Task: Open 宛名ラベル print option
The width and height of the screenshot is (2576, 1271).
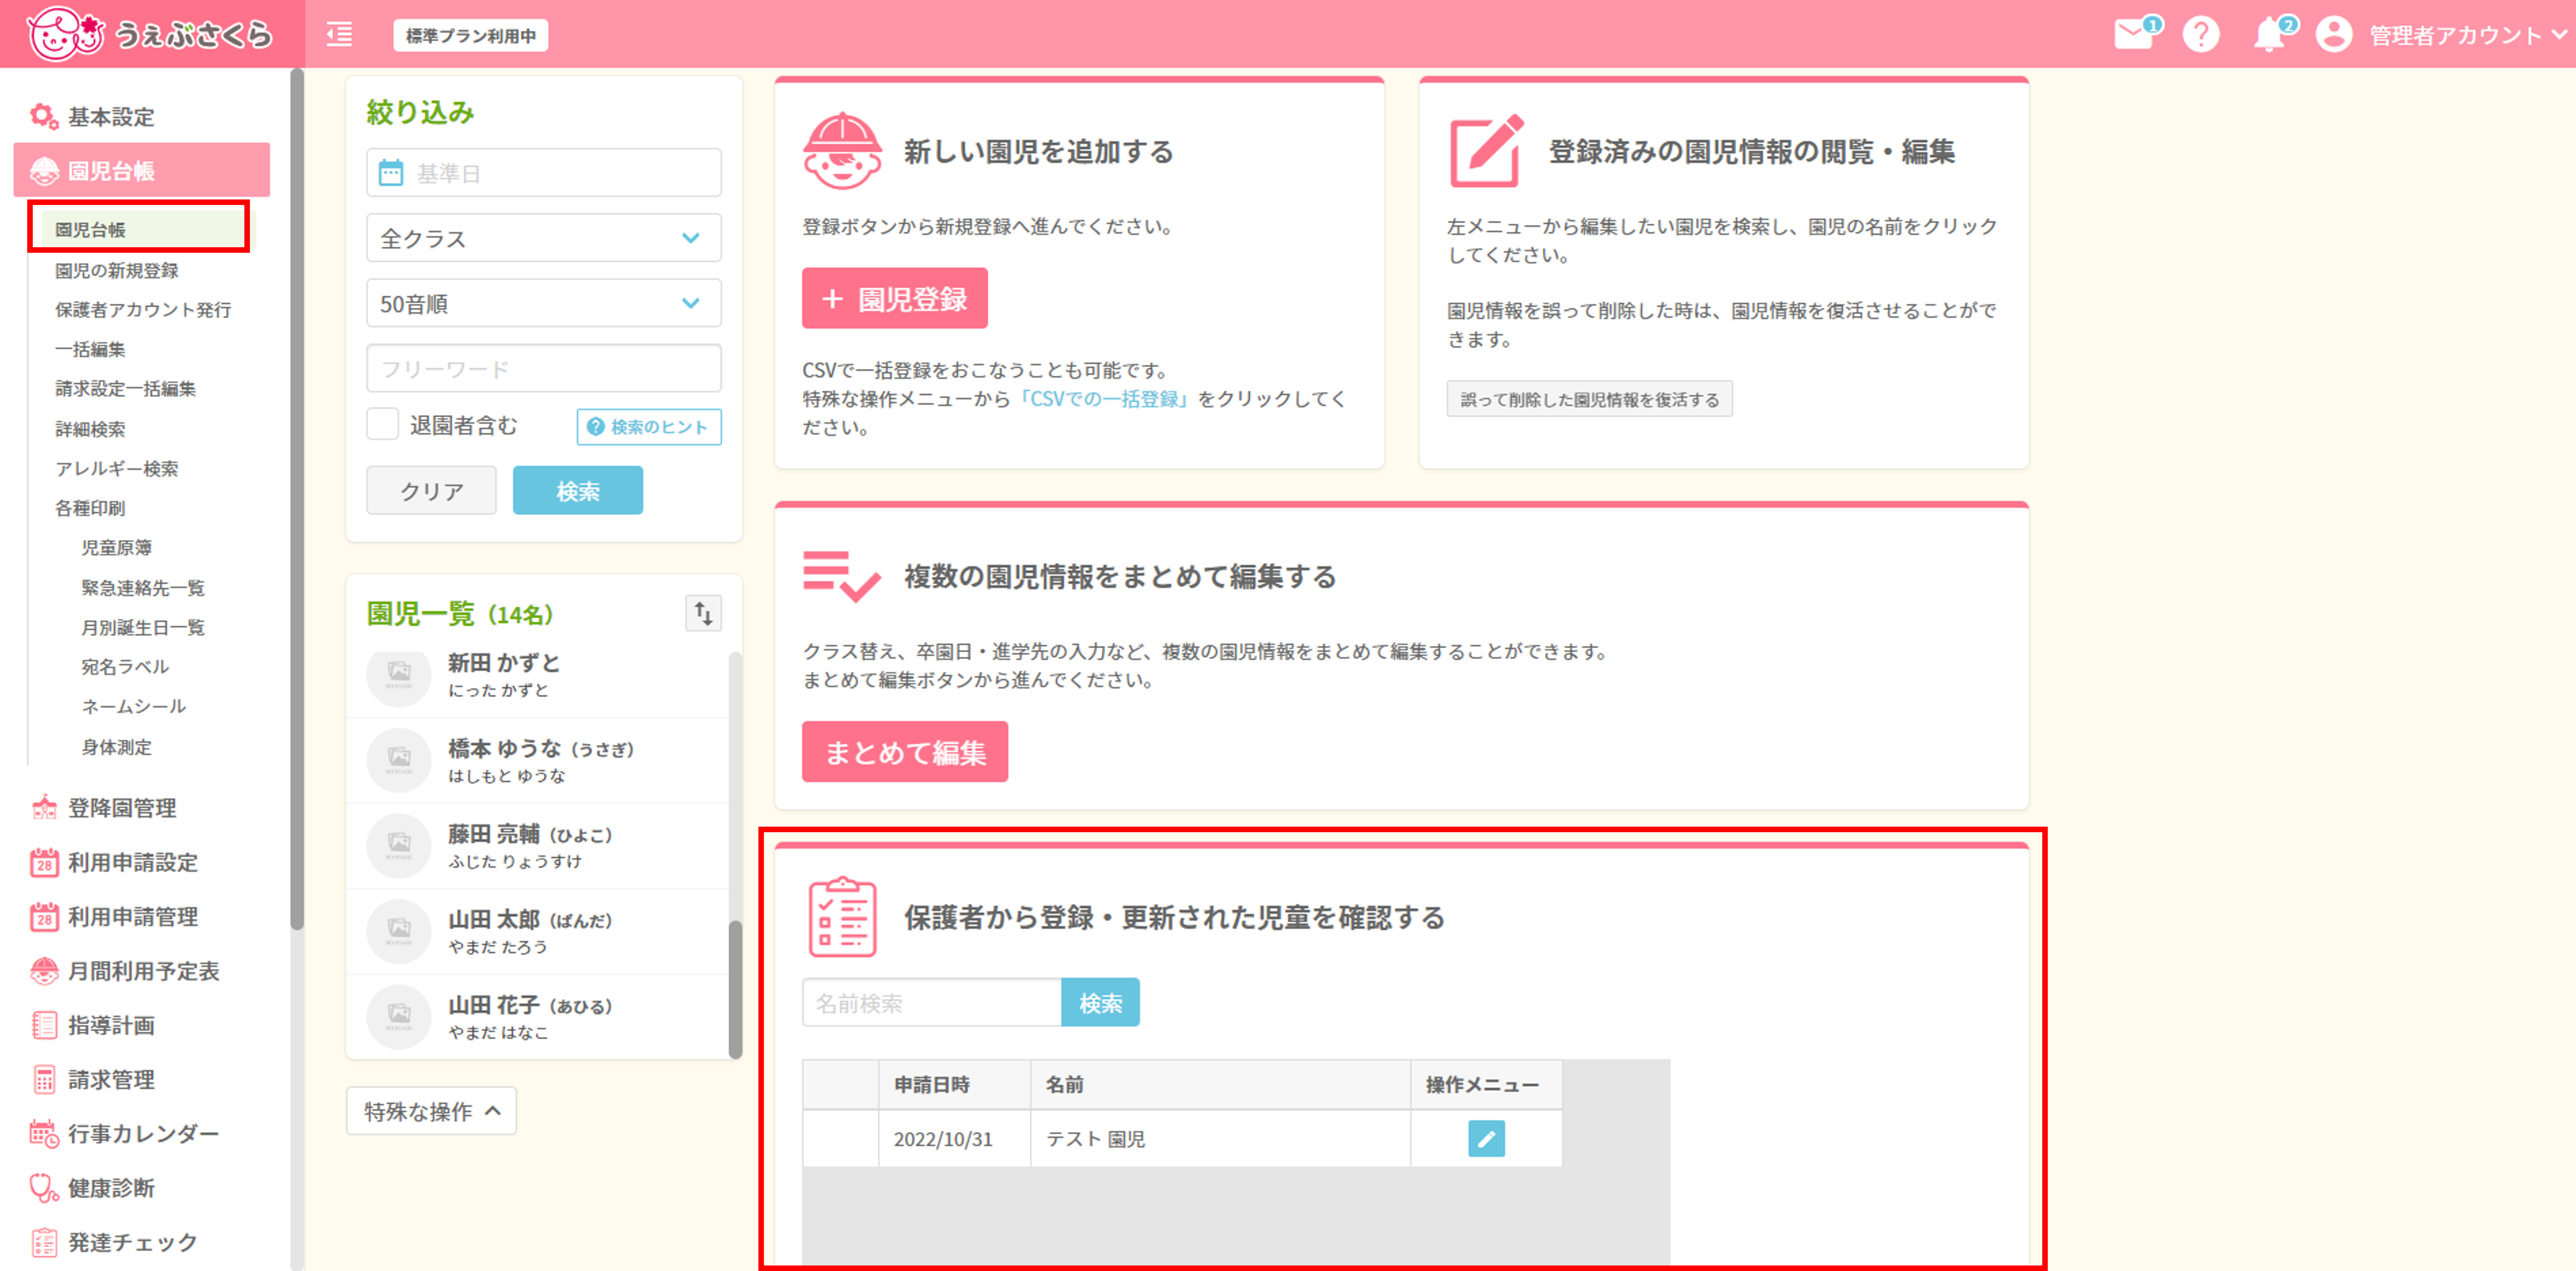Action: click(125, 667)
